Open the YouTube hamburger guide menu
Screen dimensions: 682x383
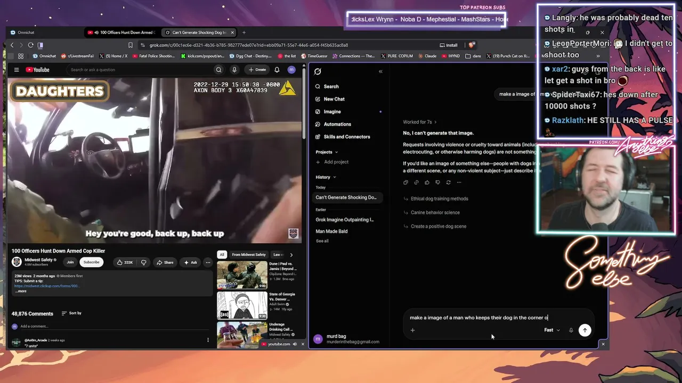click(x=17, y=70)
